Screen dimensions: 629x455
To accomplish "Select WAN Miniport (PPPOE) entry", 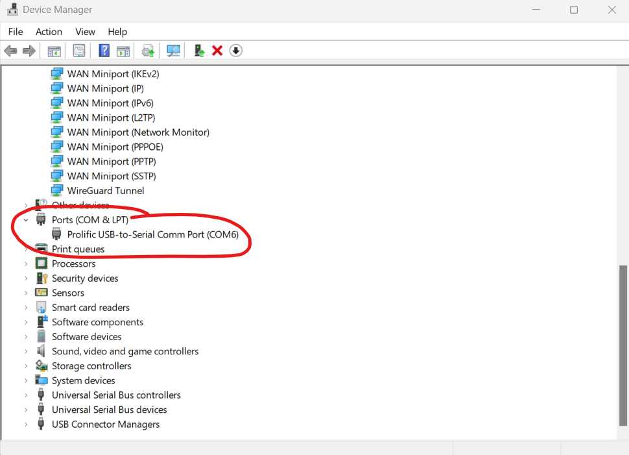I will tap(115, 147).
